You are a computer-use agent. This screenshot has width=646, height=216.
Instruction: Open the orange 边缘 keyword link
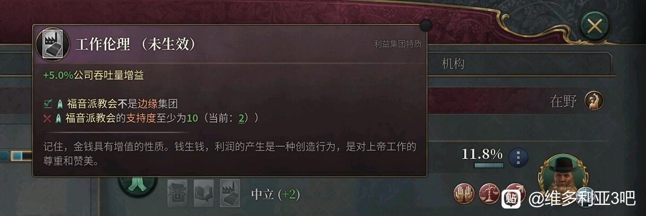point(148,104)
